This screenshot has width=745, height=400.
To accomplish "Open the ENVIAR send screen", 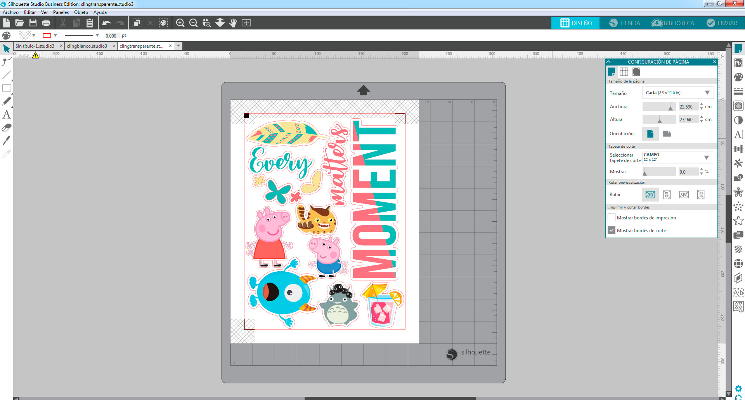I will [x=722, y=23].
